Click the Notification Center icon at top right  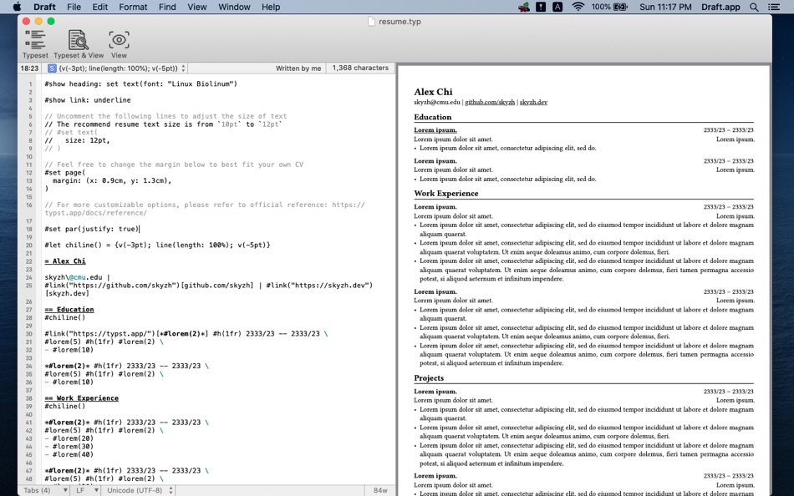(773, 7)
